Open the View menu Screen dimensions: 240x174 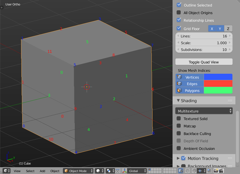point(17,171)
